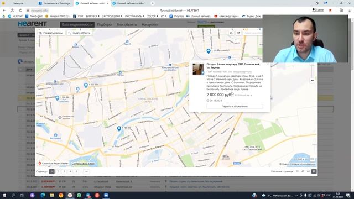Open Windows taskbar search
The width and height of the screenshot is (354, 199).
click(13, 195)
